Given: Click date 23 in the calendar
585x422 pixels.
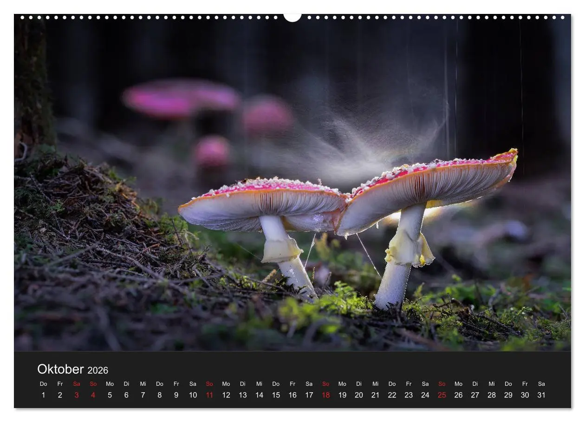Looking at the screenshot, I should (409, 395).
